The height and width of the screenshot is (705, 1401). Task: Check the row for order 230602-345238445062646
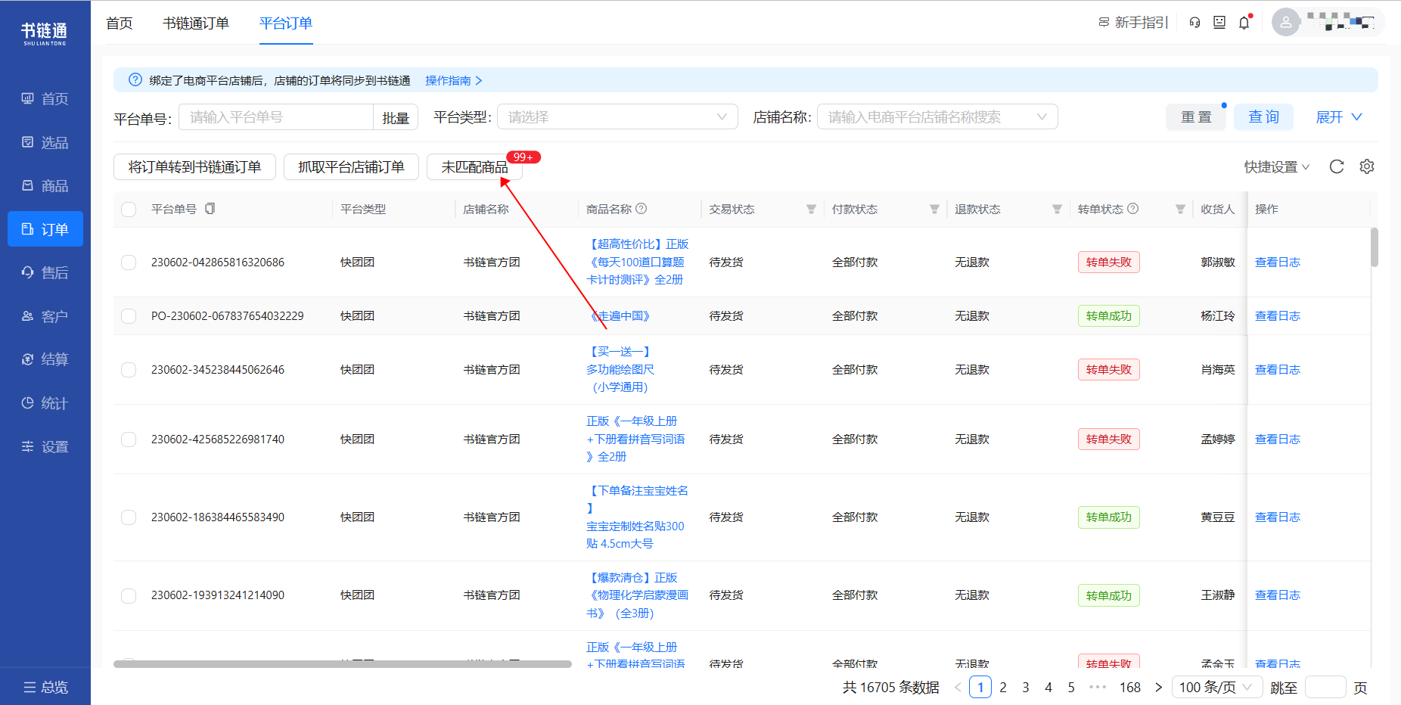129,370
